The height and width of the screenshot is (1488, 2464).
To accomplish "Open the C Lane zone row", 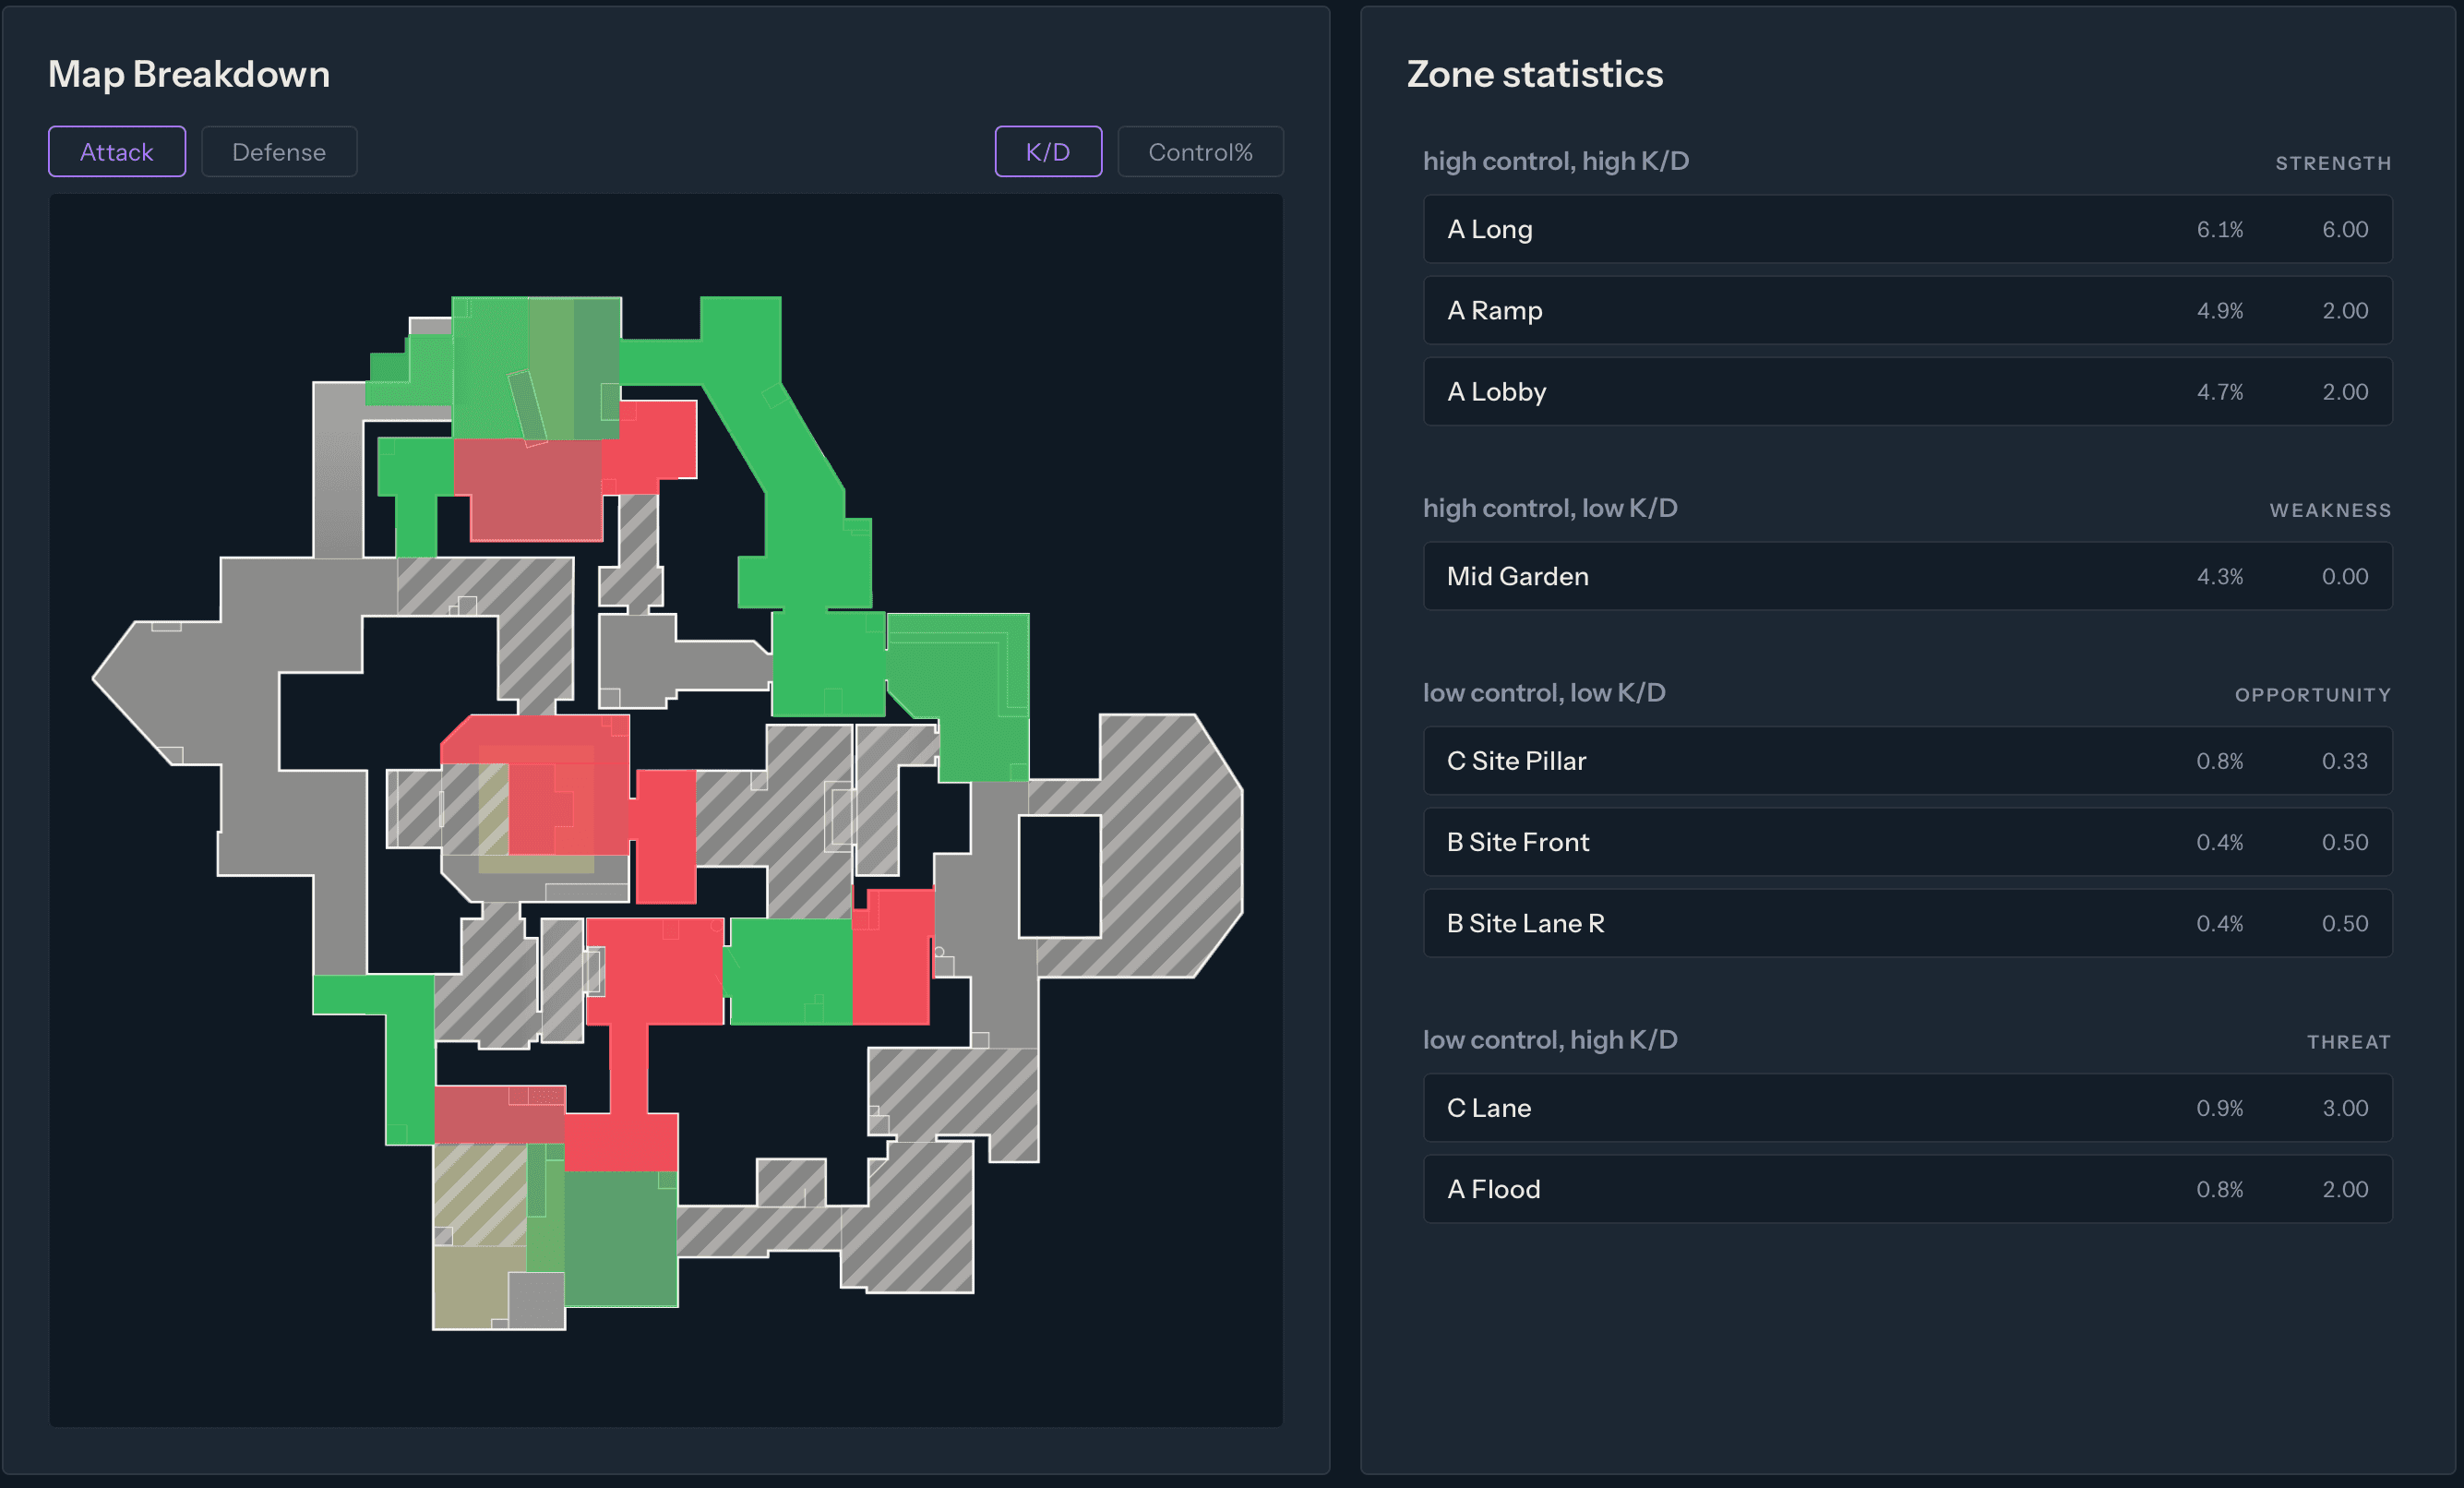I will tap(1907, 1108).
